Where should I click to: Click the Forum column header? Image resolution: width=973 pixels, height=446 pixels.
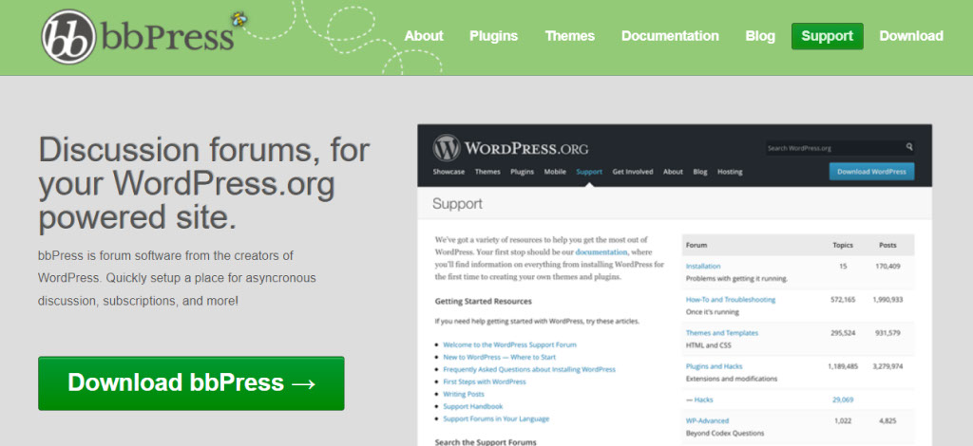[x=696, y=245]
